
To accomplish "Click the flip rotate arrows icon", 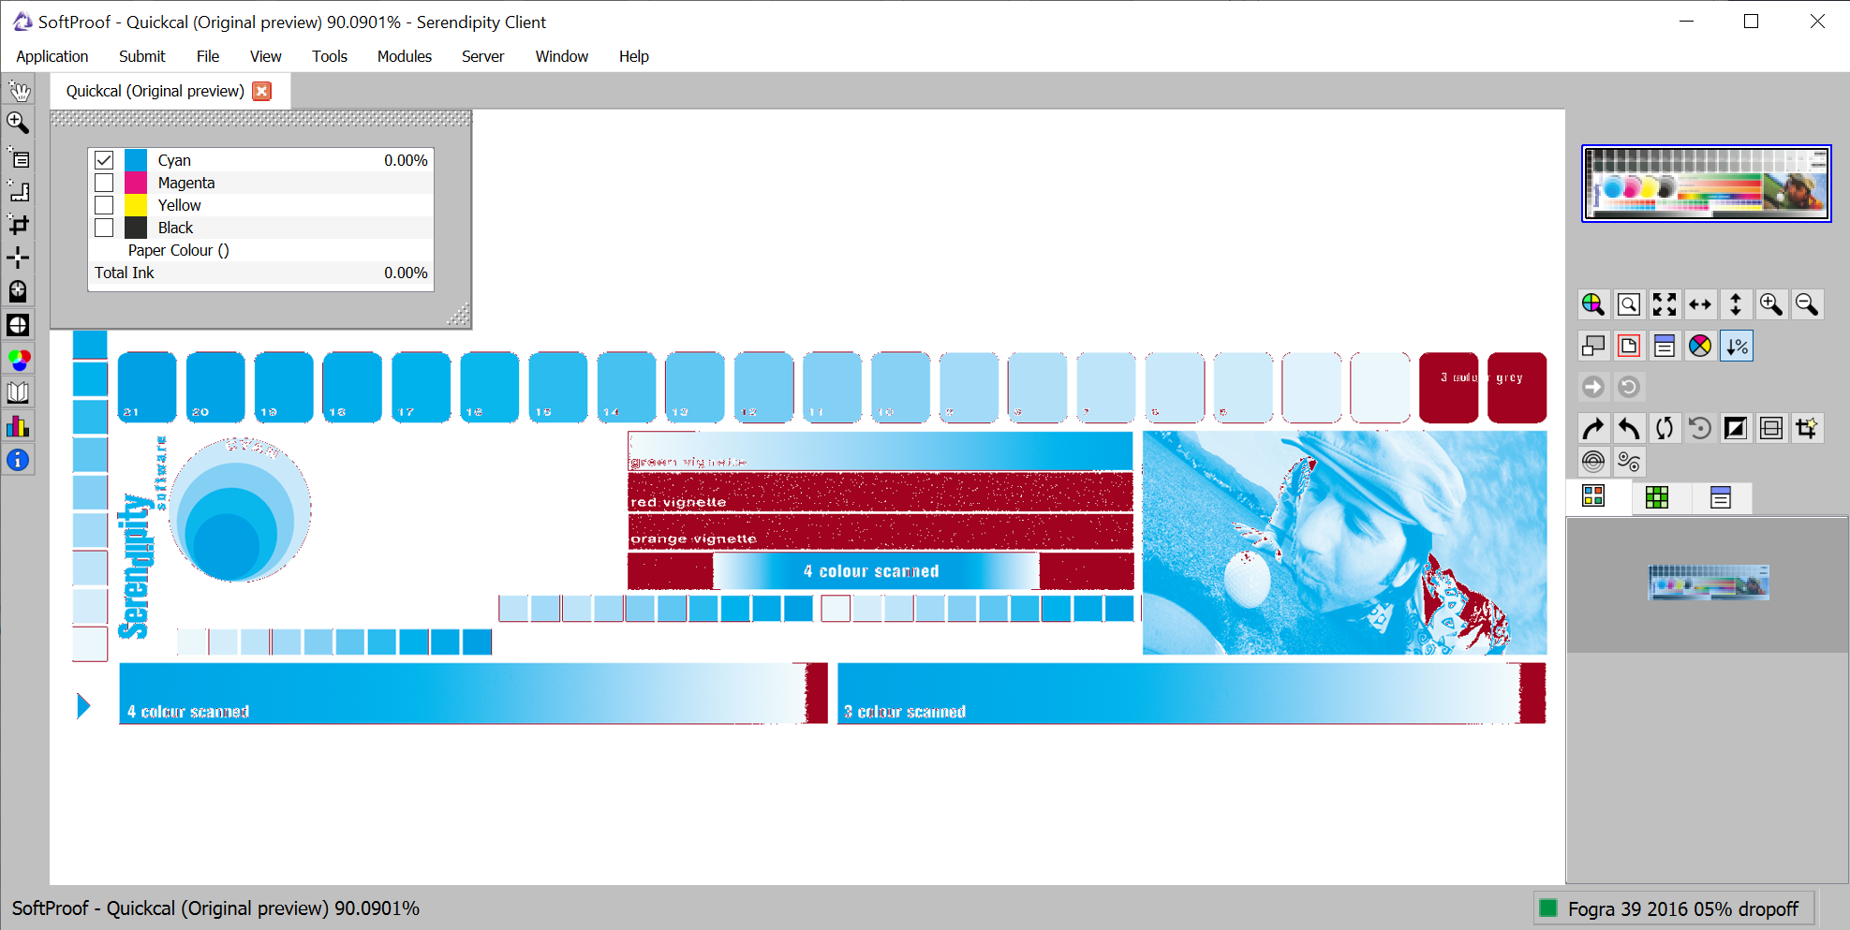I will [1664, 428].
